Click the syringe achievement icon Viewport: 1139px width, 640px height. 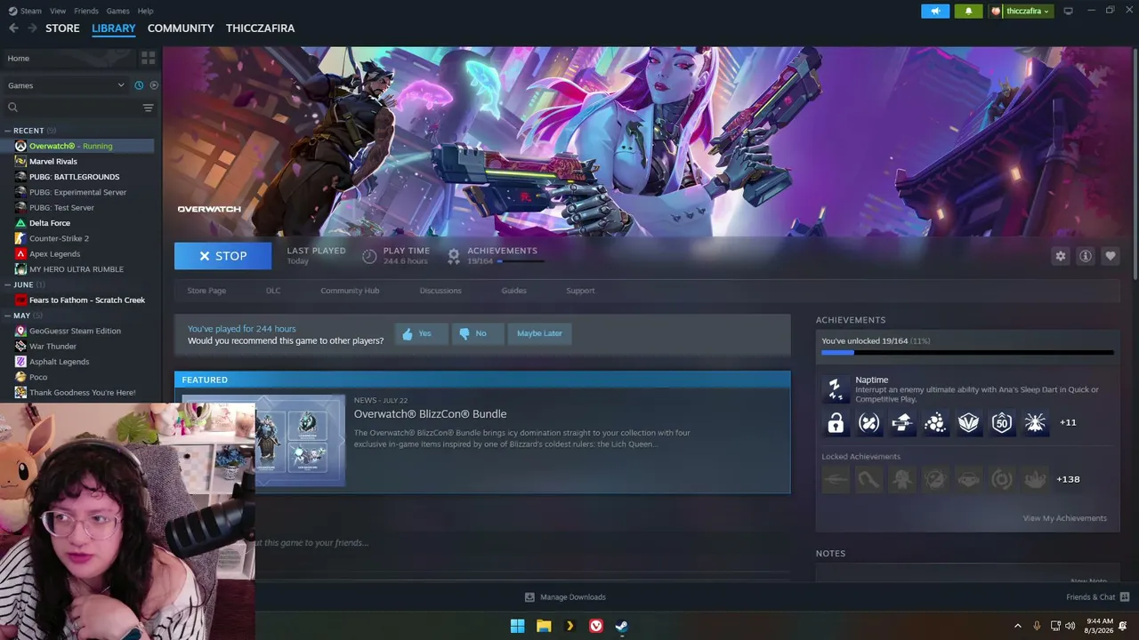(902, 422)
